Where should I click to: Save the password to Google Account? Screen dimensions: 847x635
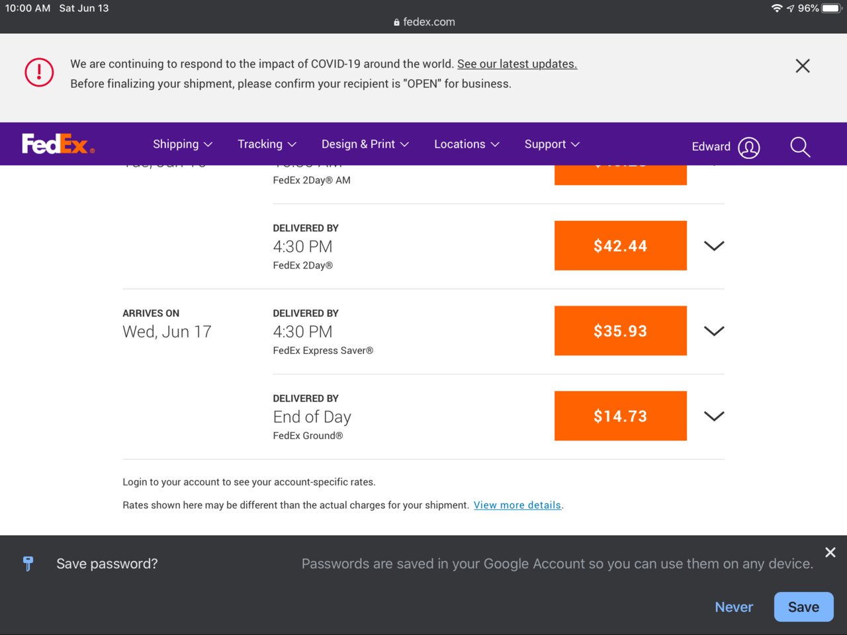(803, 607)
